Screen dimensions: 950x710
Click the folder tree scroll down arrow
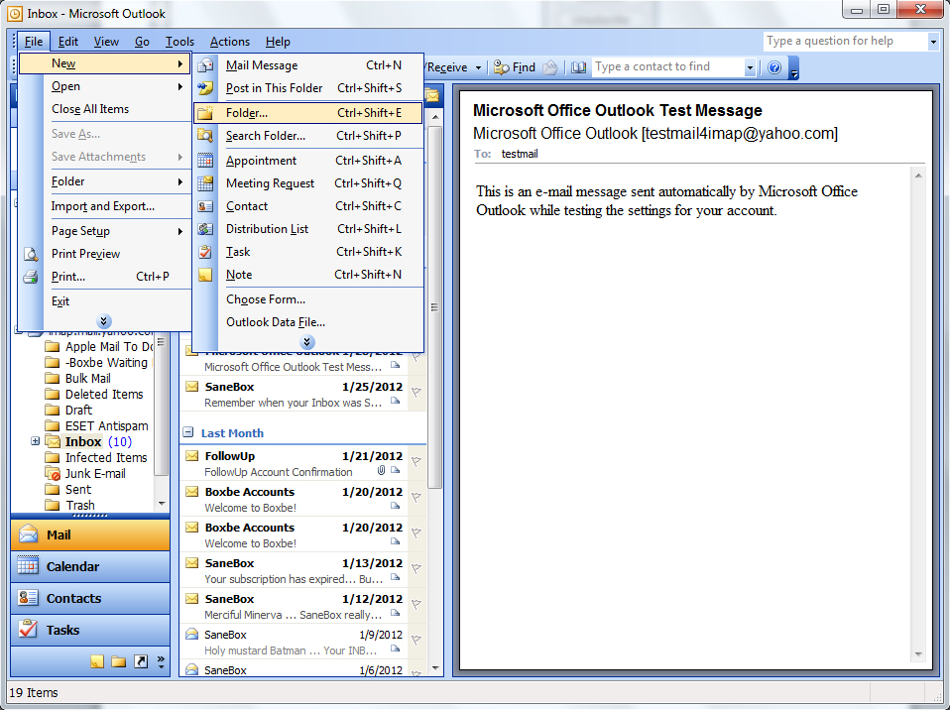pos(162,504)
